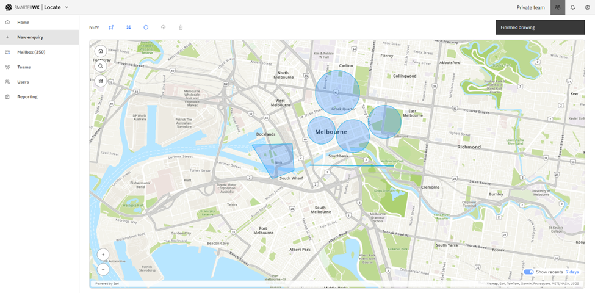
Task: Click the New enquiry sidebar item
Action: (x=30, y=37)
